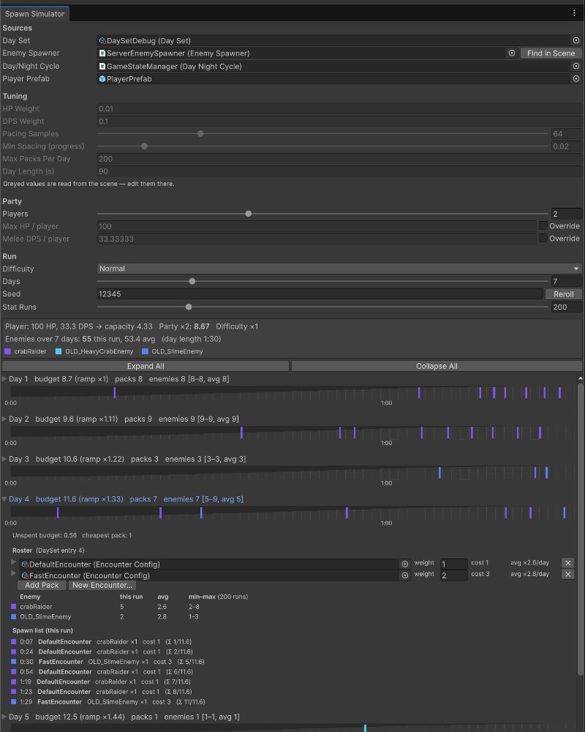
Task: Open object picker for DefaultEncounter pack
Action: tap(405, 564)
